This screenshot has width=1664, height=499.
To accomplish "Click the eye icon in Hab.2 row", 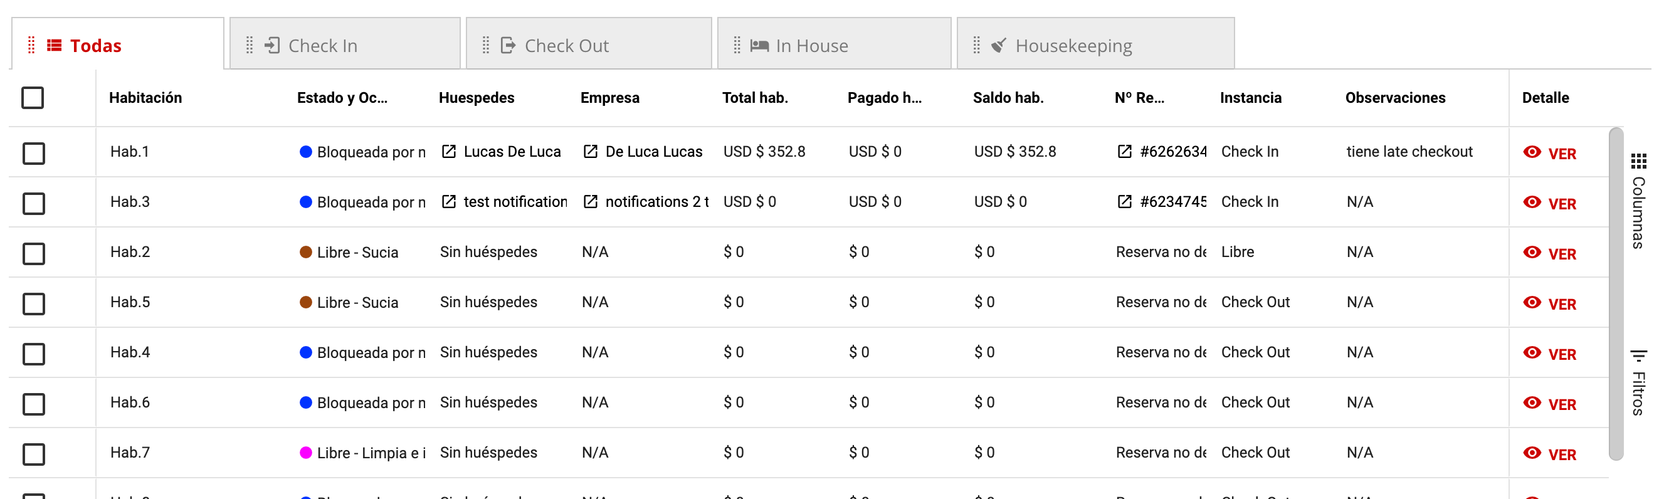I will coord(1532,253).
